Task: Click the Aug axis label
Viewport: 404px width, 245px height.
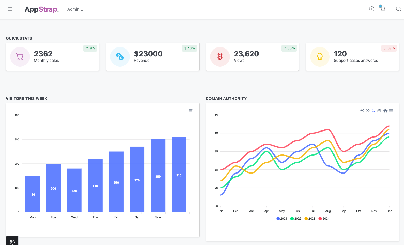Action: click(328, 211)
